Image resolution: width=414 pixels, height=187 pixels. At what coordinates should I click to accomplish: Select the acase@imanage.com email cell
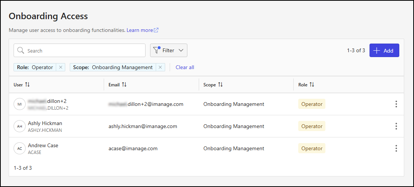[x=133, y=148]
